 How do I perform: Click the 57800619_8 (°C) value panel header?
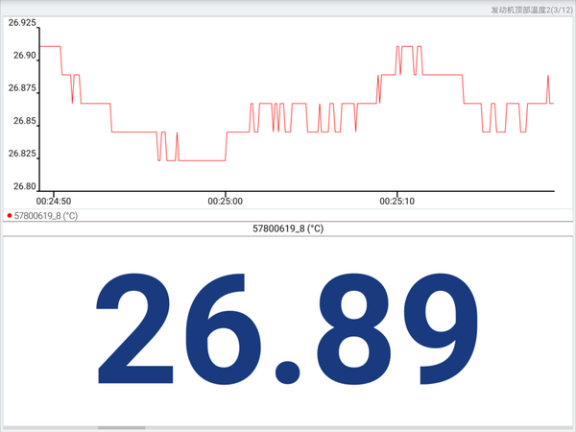point(288,229)
